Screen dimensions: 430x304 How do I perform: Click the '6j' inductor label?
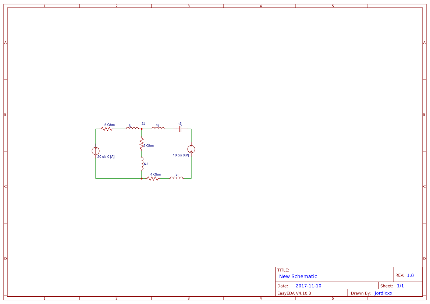click(x=130, y=126)
